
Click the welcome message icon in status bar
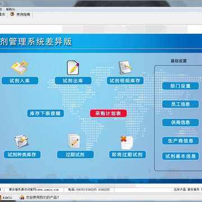(22, 197)
